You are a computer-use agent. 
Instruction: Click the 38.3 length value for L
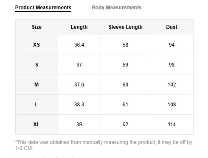(79, 105)
